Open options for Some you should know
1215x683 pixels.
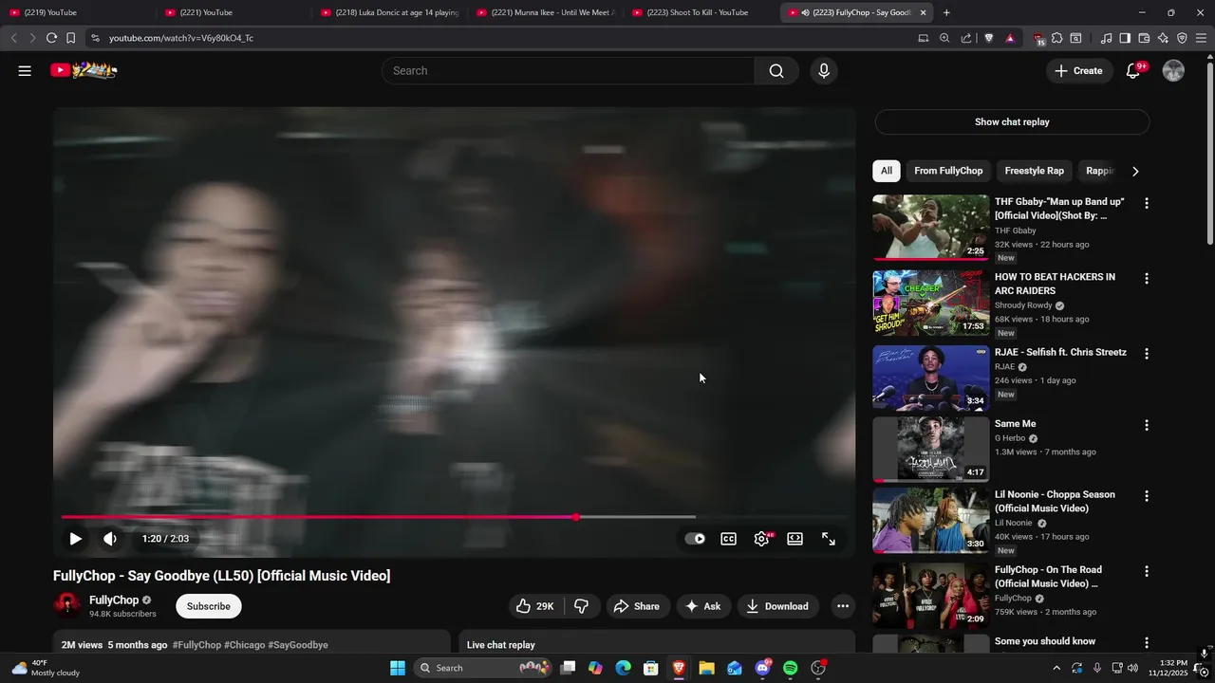[1147, 643]
